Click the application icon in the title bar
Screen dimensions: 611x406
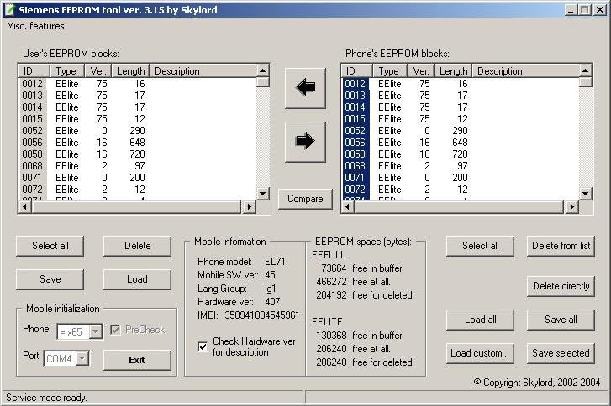[9, 10]
